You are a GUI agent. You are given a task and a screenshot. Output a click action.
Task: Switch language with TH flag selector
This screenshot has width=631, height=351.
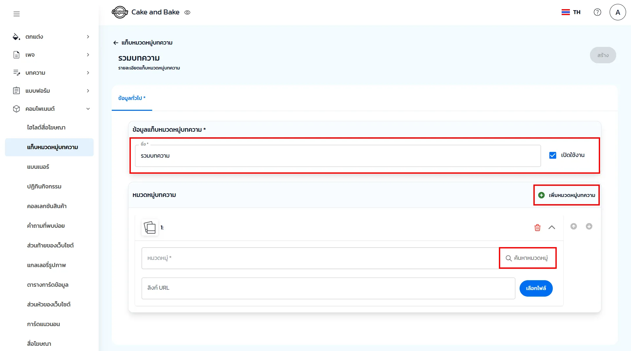click(571, 12)
